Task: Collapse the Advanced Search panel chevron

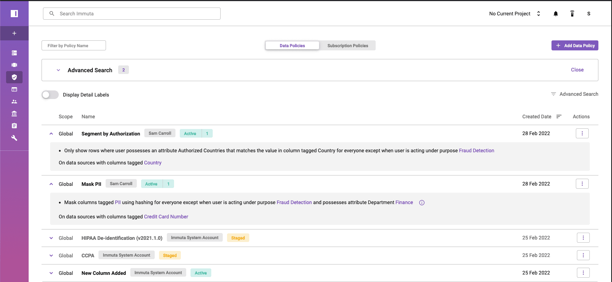Action: point(58,70)
